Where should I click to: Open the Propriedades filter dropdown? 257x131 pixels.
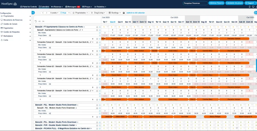coord(80,13)
